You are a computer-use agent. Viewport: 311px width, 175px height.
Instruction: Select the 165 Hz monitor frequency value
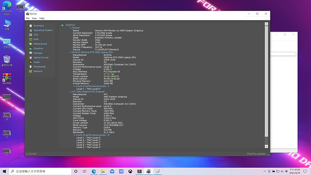(x=98, y=47)
